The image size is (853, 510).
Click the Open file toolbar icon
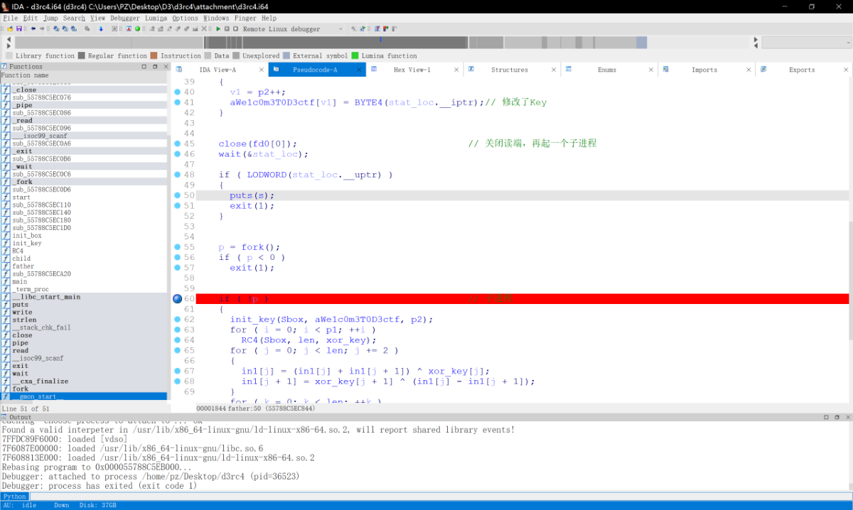pyautogui.click(x=10, y=29)
